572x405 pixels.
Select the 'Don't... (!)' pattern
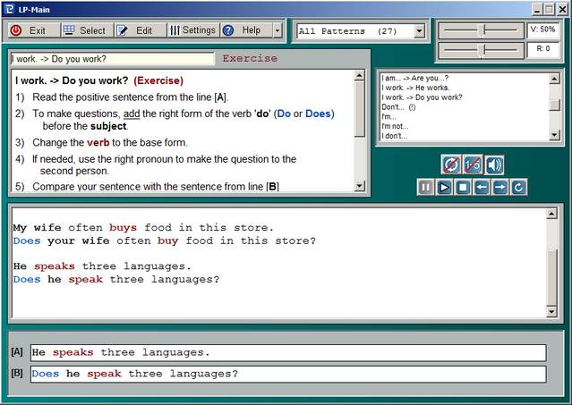pos(398,107)
